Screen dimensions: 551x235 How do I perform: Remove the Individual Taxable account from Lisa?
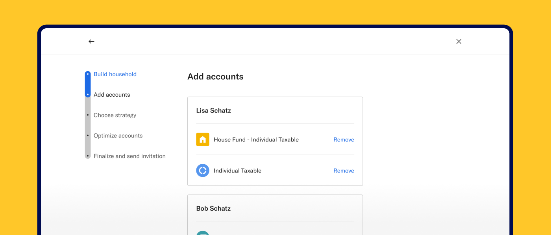point(344,170)
